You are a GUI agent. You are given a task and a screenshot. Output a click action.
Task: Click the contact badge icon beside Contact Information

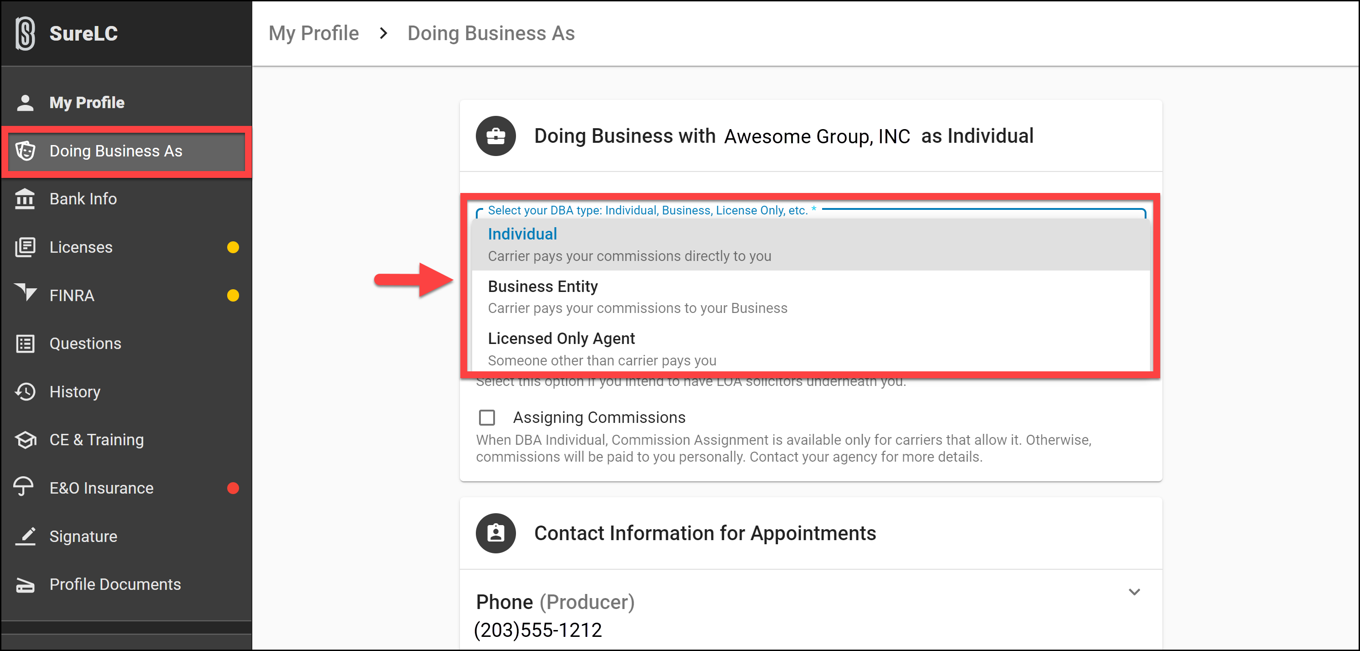coord(495,533)
